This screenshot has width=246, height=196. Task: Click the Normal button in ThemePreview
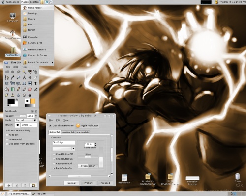click(71, 183)
